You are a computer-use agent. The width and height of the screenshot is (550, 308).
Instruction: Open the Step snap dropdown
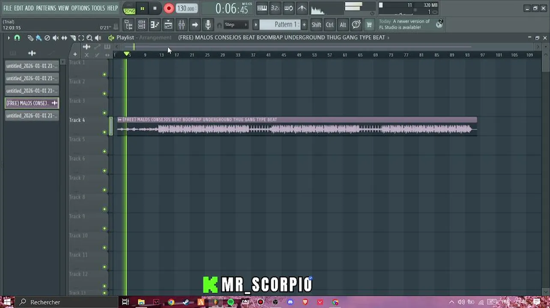(x=236, y=25)
